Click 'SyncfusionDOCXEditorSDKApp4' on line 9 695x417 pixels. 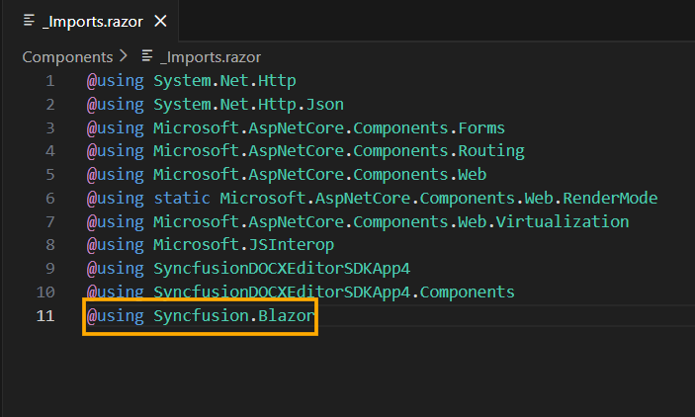(282, 269)
